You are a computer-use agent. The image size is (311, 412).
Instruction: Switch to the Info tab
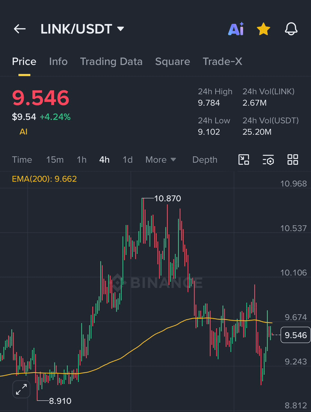(x=58, y=62)
